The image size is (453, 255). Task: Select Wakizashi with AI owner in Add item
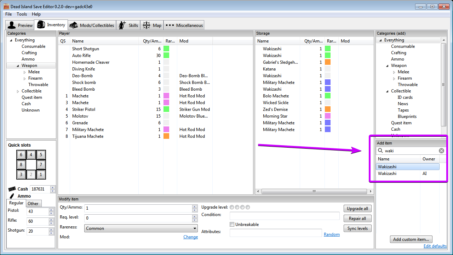[x=407, y=174]
